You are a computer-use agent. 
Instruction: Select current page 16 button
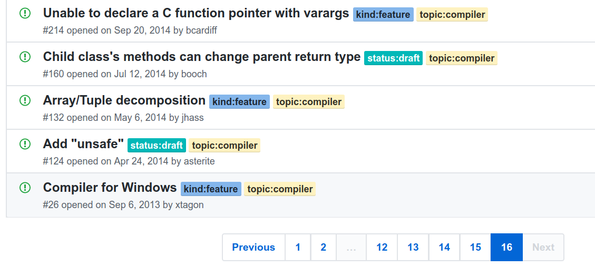[x=506, y=247]
